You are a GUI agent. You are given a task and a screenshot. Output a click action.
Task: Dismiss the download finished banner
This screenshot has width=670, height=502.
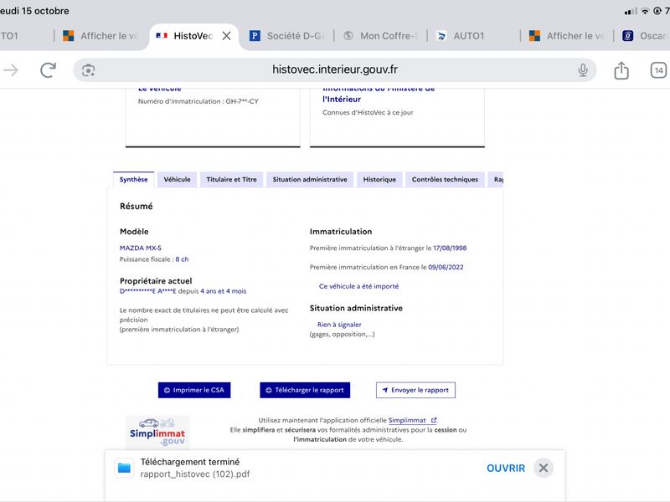(543, 468)
